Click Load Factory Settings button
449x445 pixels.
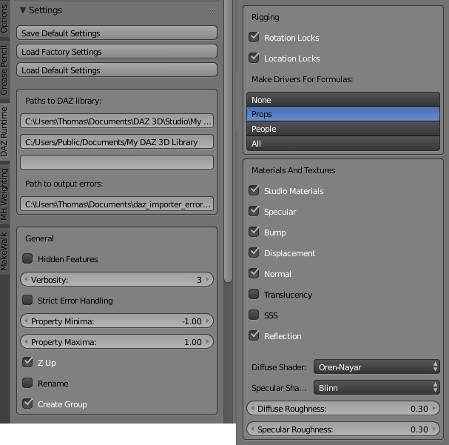click(117, 52)
